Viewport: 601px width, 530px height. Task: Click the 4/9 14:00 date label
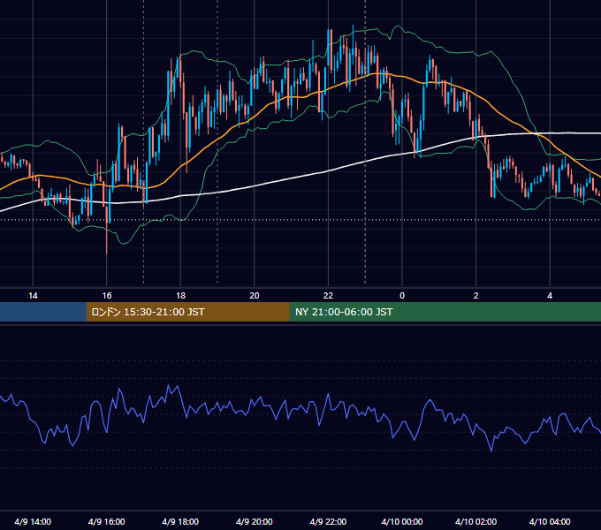33,521
